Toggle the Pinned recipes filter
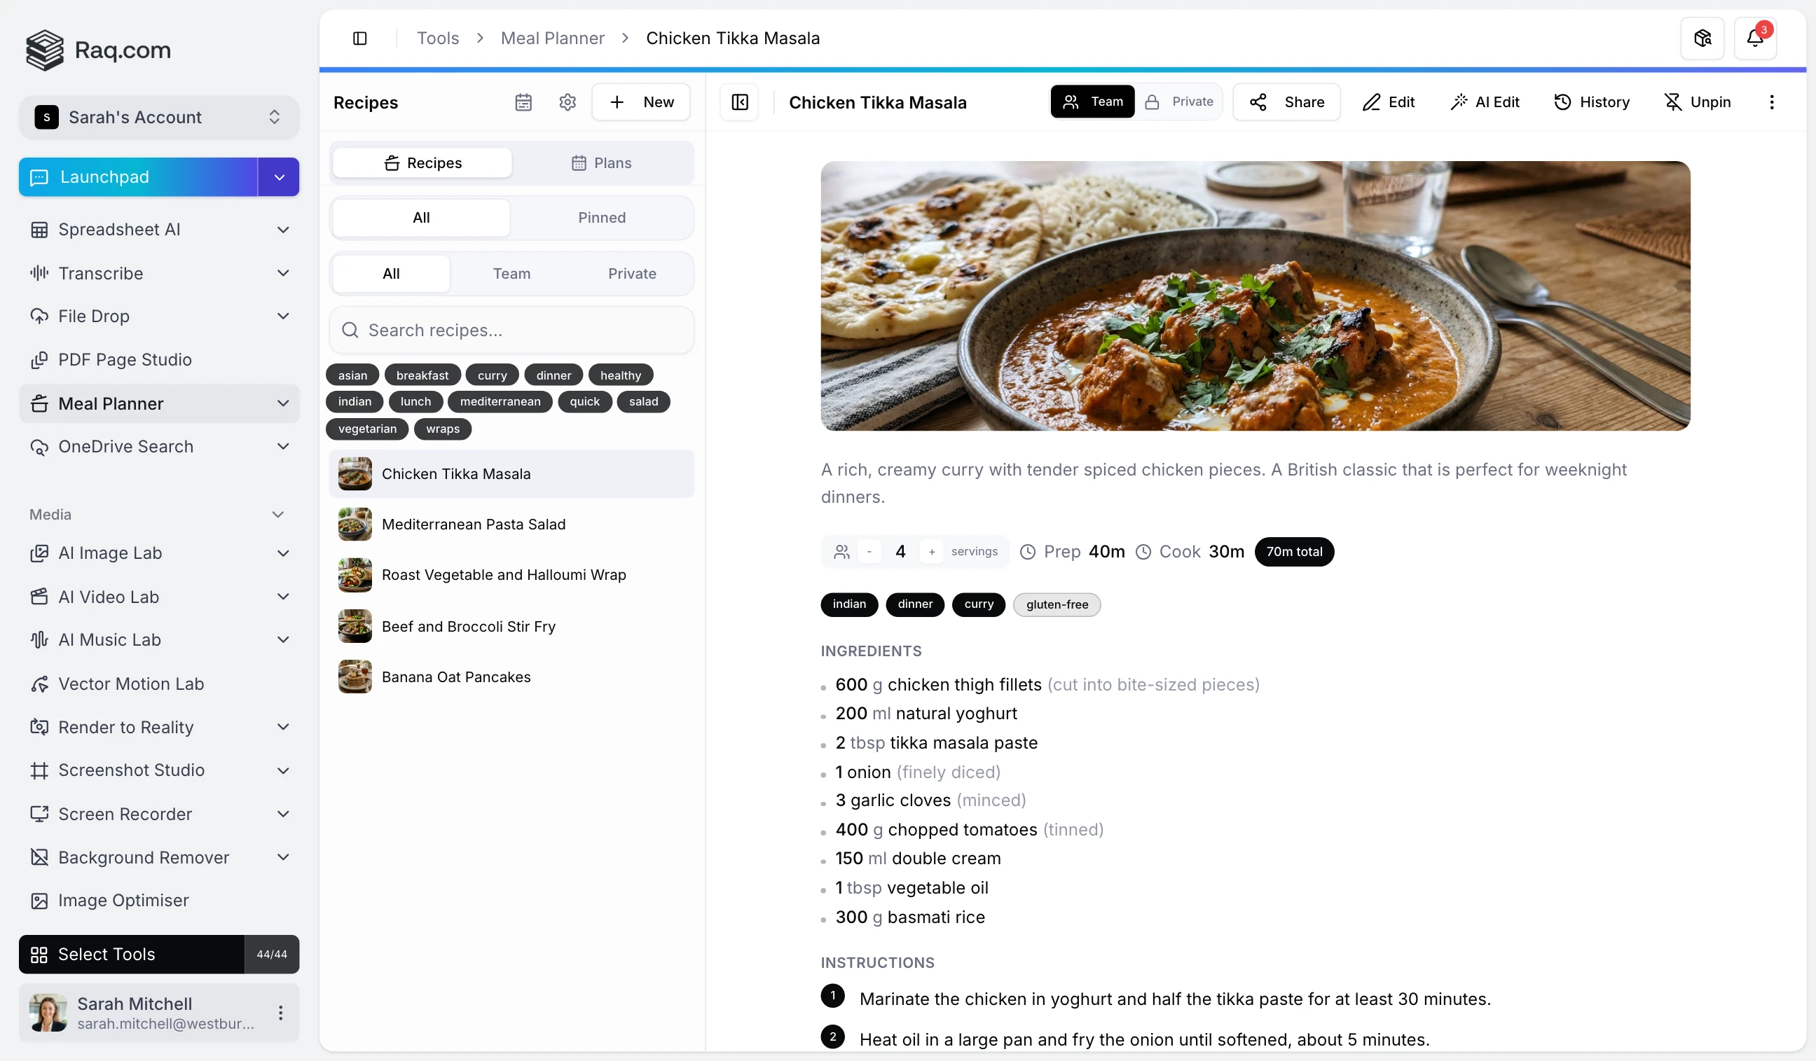 (603, 218)
